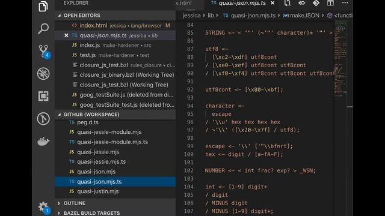Open the More Actions ellipsis menu

coord(345,3)
